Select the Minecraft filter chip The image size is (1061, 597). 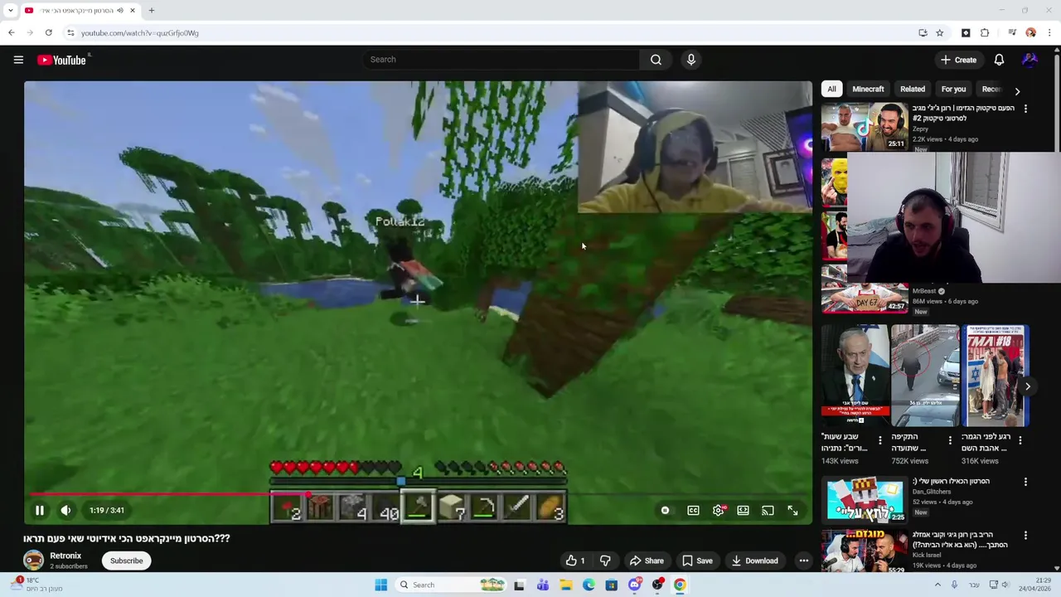point(868,90)
